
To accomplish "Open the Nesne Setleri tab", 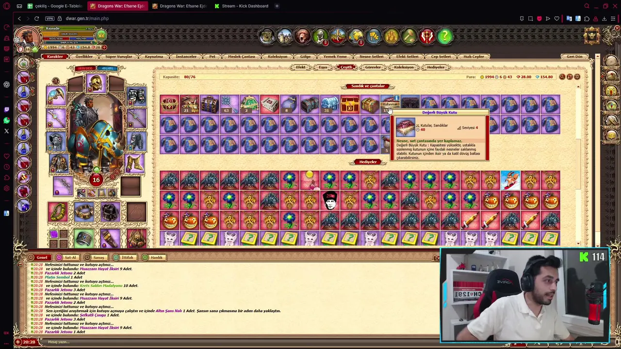I will pos(372,56).
